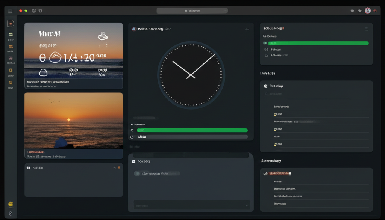Collapse the top-right card using its dash icon
Viewport: 385px width, 220px height.
pyautogui.click(x=366, y=29)
